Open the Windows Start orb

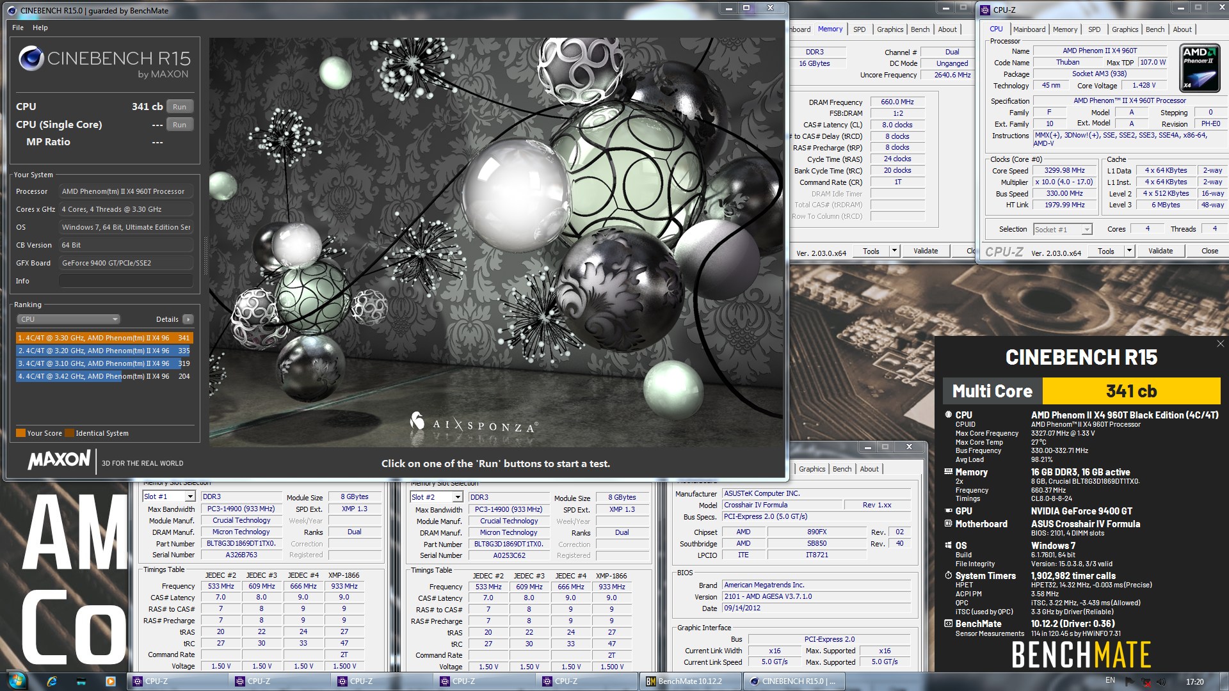tap(17, 681)
